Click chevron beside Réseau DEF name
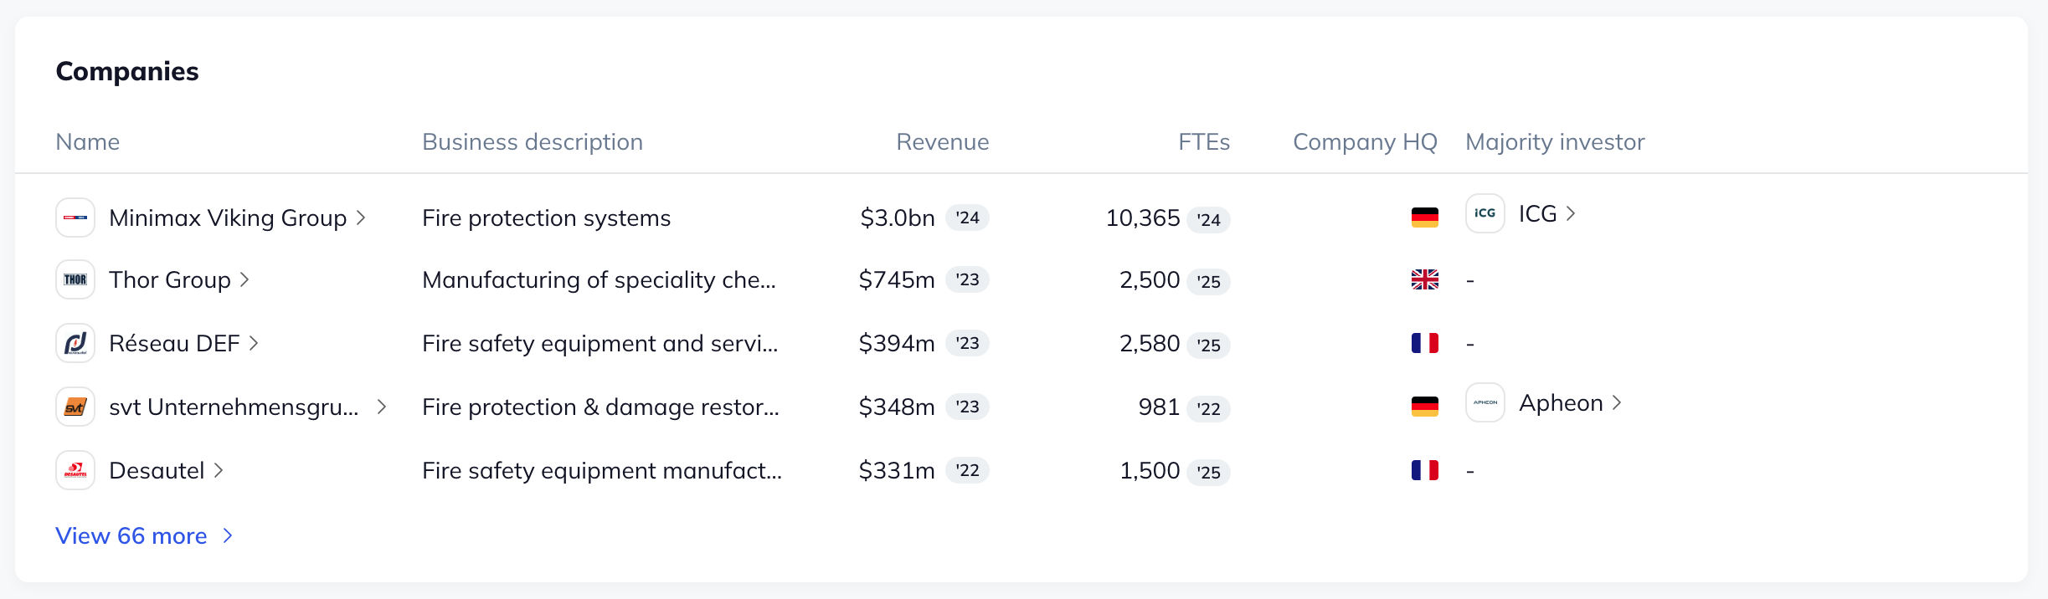 254,343
